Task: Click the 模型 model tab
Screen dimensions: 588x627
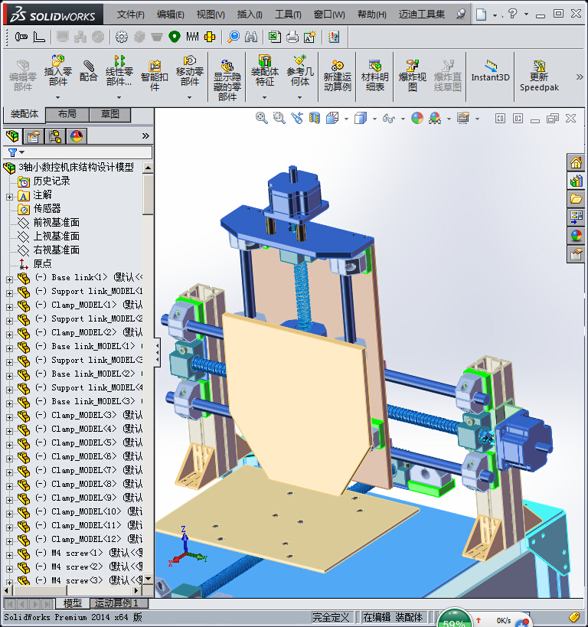Action: 73,603
